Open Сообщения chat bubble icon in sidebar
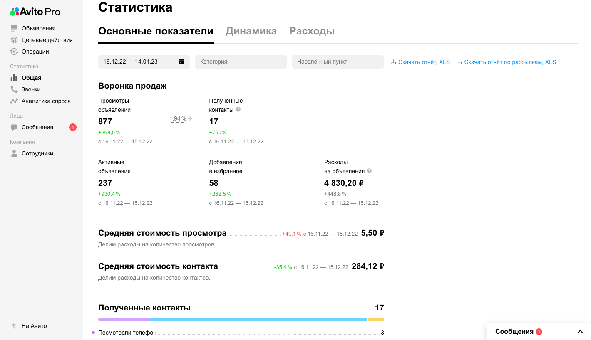Screen dimensions: 591x340 14,127
